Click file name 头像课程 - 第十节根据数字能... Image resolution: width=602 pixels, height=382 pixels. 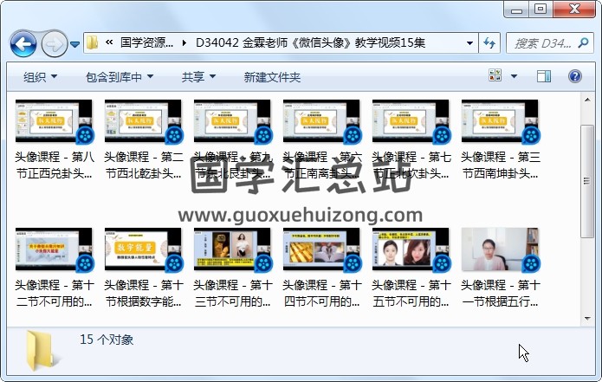tap(144, 294)
